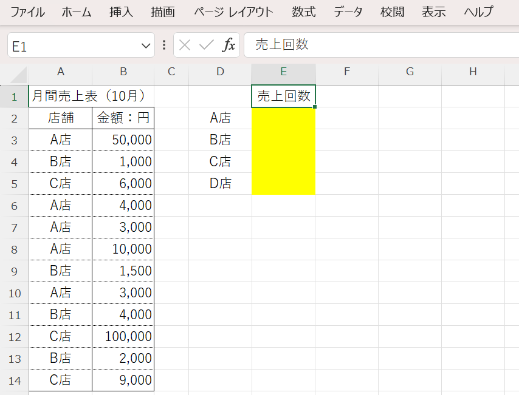519x395 pixels.
Task: Expand the Name Box dropdown arrow
Action: (x=146, y=46)
